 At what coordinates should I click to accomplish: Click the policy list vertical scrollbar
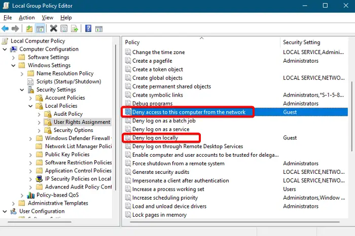(x=351, y=116)
